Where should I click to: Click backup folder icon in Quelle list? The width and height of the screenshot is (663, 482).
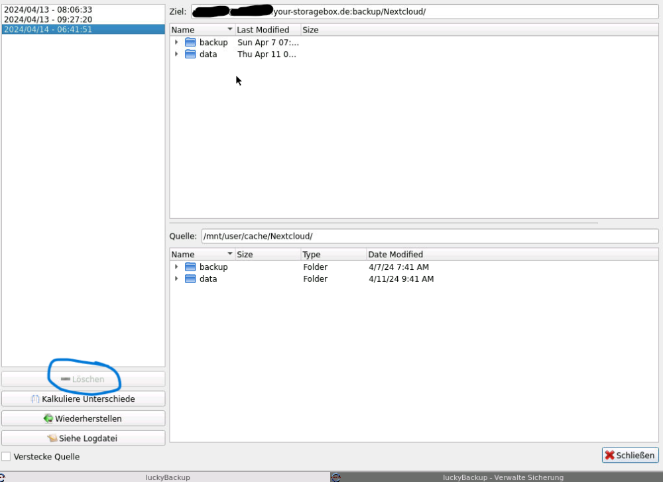click(190, 267)
